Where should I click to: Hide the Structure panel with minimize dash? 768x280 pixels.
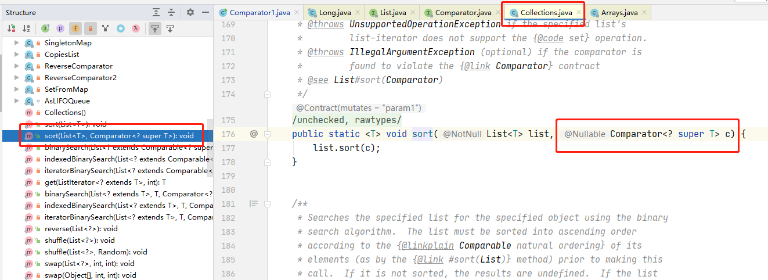click(204, 12)
